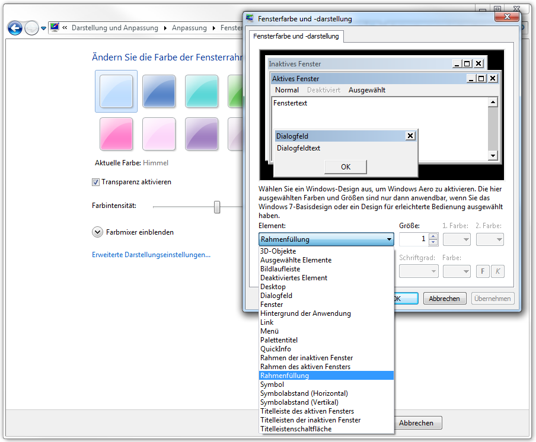The height and width of the screenshot is (442, 536).
Task: Collapse the Element combo box showing Rahmenfüllung
Action: pyautogui.click(x=326, y=239)
